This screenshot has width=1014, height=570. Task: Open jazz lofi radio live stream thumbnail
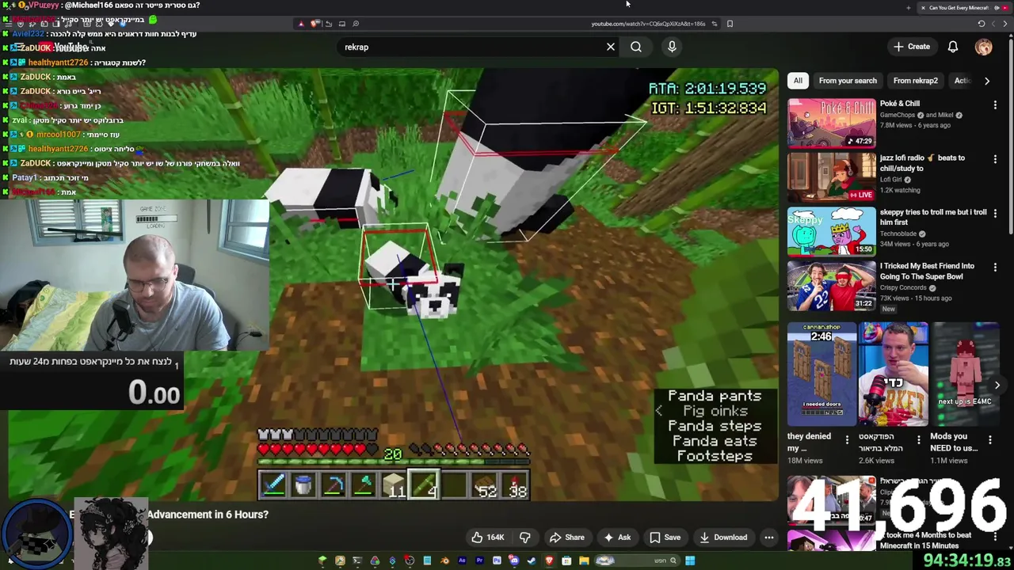pyautogui.click(x=832, y=177)
